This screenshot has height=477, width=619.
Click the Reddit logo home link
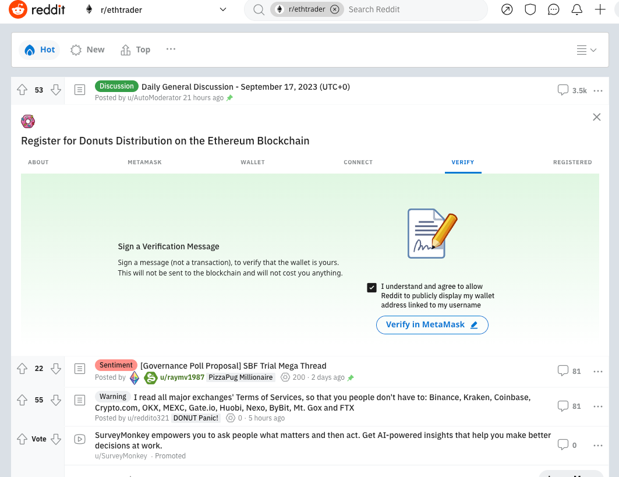37,9
